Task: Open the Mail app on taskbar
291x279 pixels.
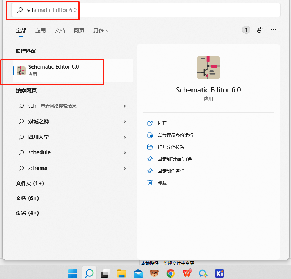Action: (x=138, y=273)
